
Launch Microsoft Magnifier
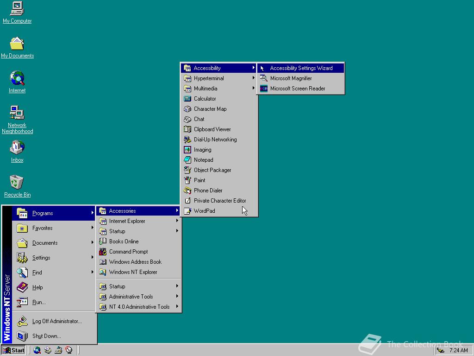click(x=301, y=78)
